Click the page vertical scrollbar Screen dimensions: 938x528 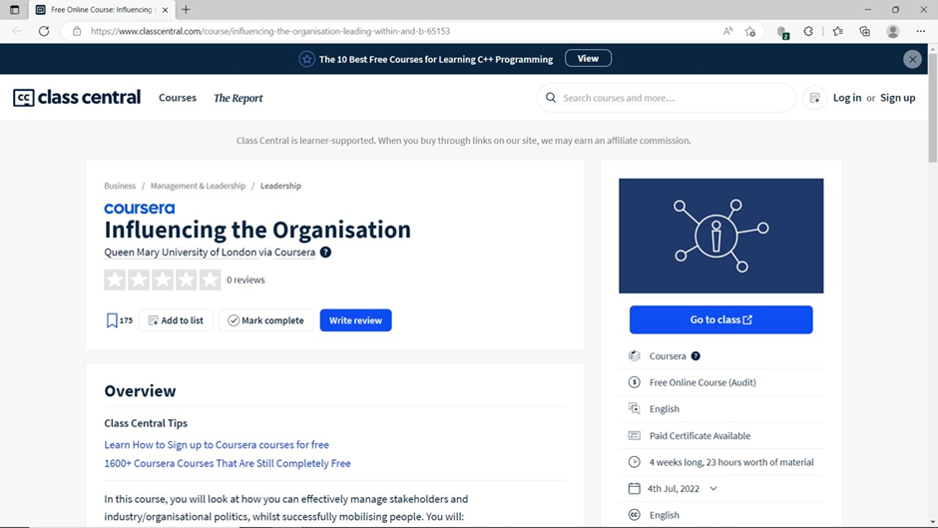tap(933, 284)
